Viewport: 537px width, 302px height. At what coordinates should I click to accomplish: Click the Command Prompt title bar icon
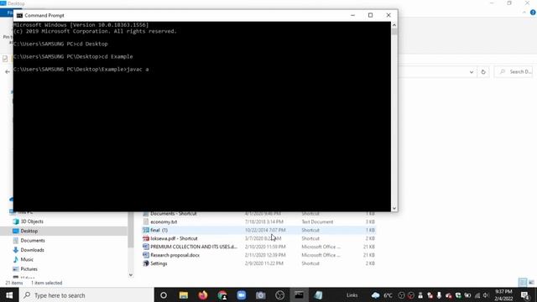click(x=19, y=15)
